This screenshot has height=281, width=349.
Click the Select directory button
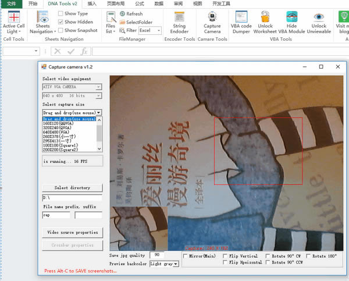click(72, 188)
